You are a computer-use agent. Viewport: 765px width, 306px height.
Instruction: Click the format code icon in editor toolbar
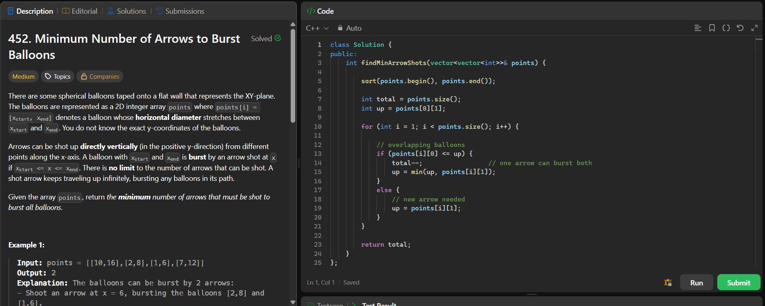pos(697,28)
